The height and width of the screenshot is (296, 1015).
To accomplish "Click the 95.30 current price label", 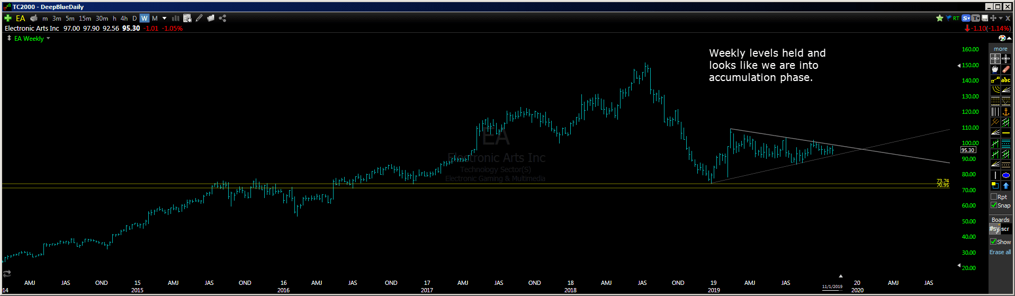I will click(x=968, y=150).
